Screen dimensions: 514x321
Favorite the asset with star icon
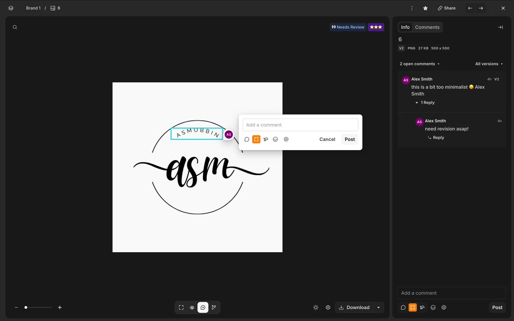click(x=425, y=8)
